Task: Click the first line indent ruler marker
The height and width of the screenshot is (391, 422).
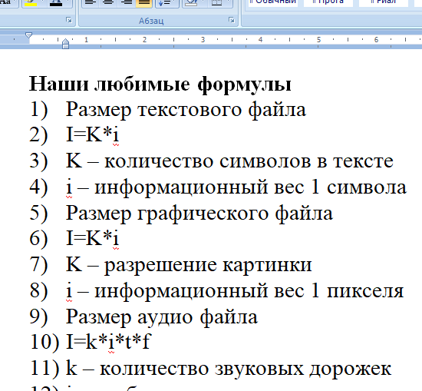Action: (29, 35)
